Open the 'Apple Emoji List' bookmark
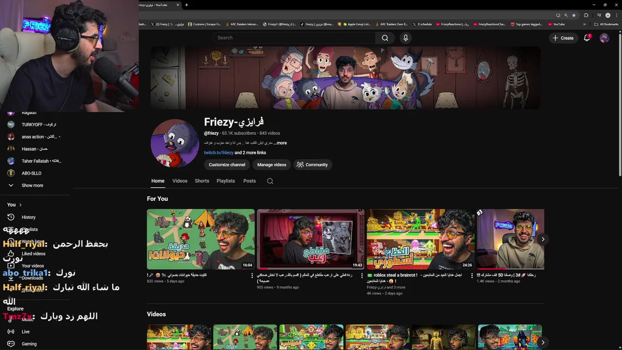 (x=356, y=24)
